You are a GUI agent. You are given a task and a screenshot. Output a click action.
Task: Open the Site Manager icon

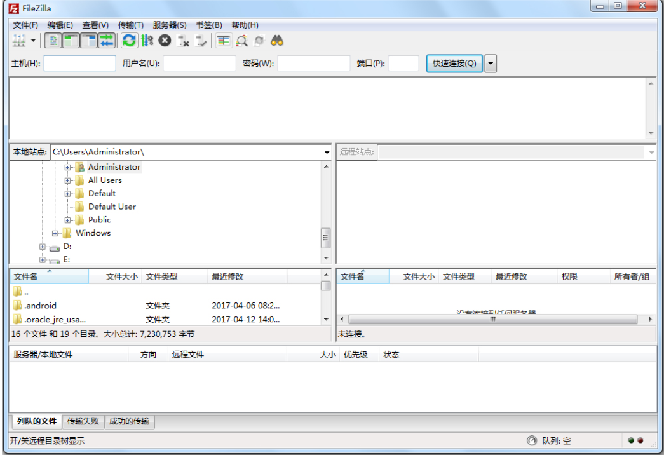[x=20, y=41]
